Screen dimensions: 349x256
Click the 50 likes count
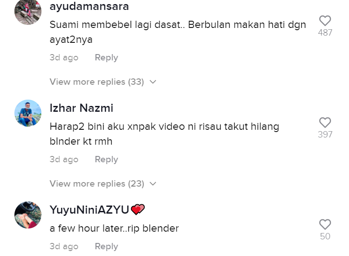tap(325, 236)
